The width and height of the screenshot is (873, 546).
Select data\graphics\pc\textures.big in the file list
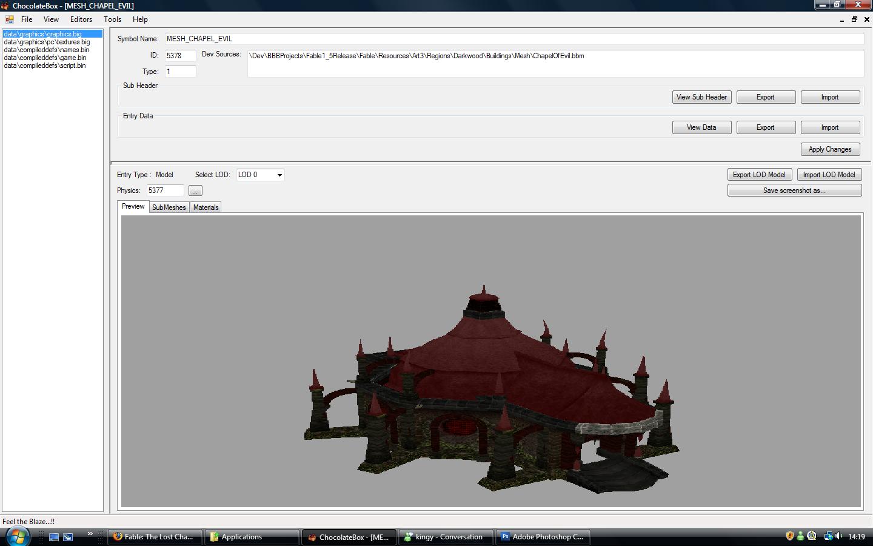47,42
